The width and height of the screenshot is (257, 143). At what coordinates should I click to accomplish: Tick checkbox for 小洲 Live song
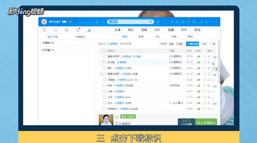point(104,97)
